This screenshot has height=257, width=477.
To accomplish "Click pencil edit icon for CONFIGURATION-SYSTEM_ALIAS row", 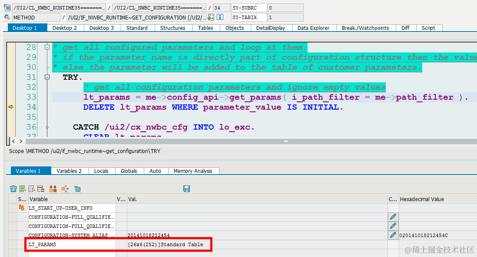I will pos(393,235).
